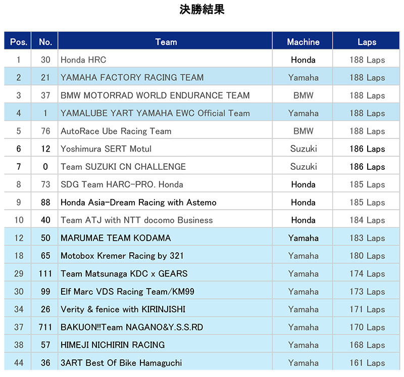Click BMW machine cell in AutoRace Ube row

click(302, 131)
